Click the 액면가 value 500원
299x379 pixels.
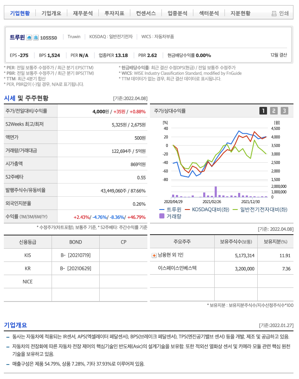pyautogui.click(x=140, y=138)
